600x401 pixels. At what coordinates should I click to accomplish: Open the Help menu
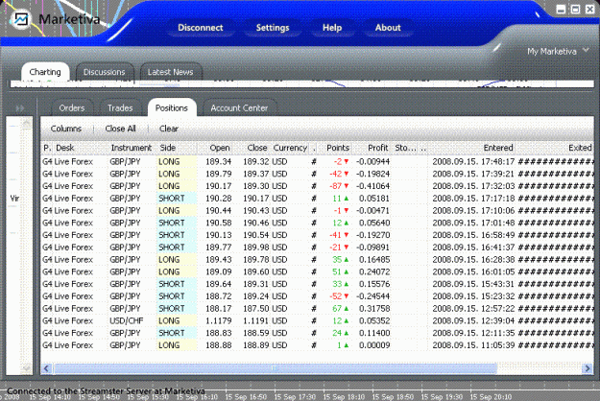pyautogui.click(x=332, y=28)
